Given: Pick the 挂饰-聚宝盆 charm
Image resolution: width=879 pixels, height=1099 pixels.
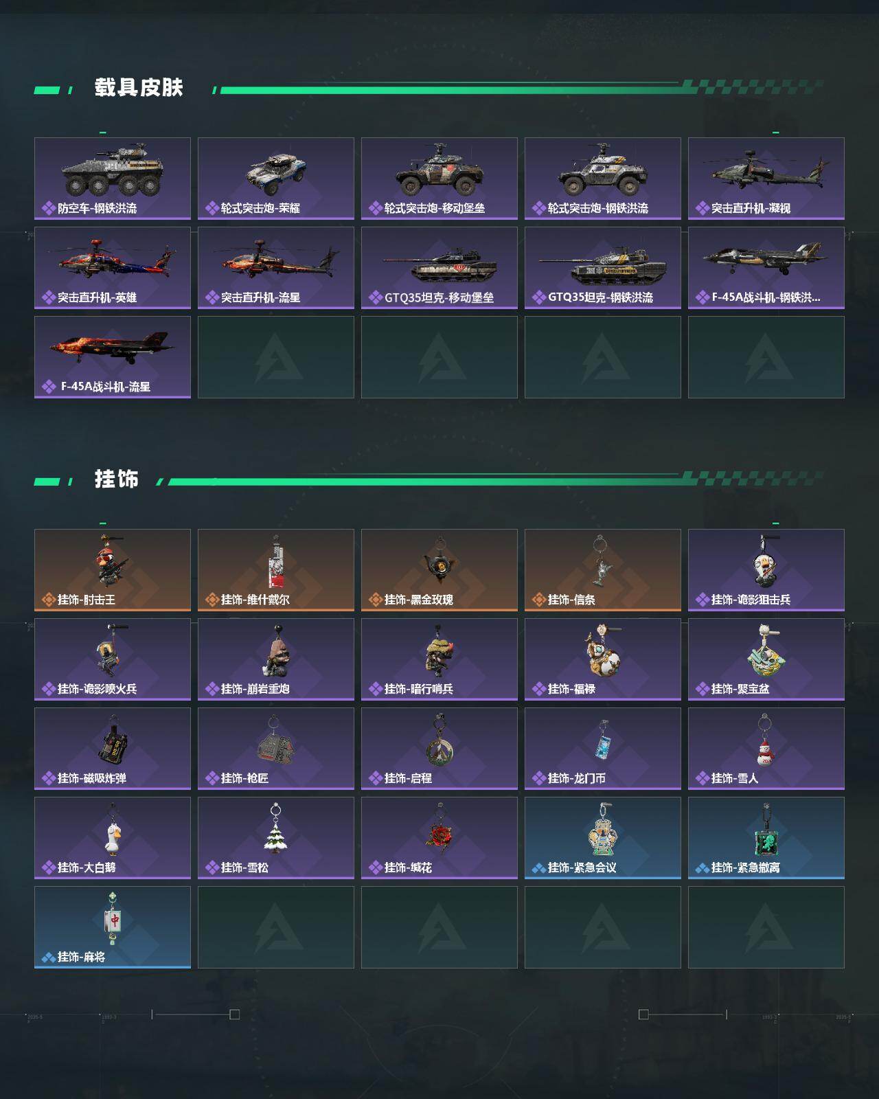Looking at the screenshot, I should pyautogui.click(x=766, y=659).
